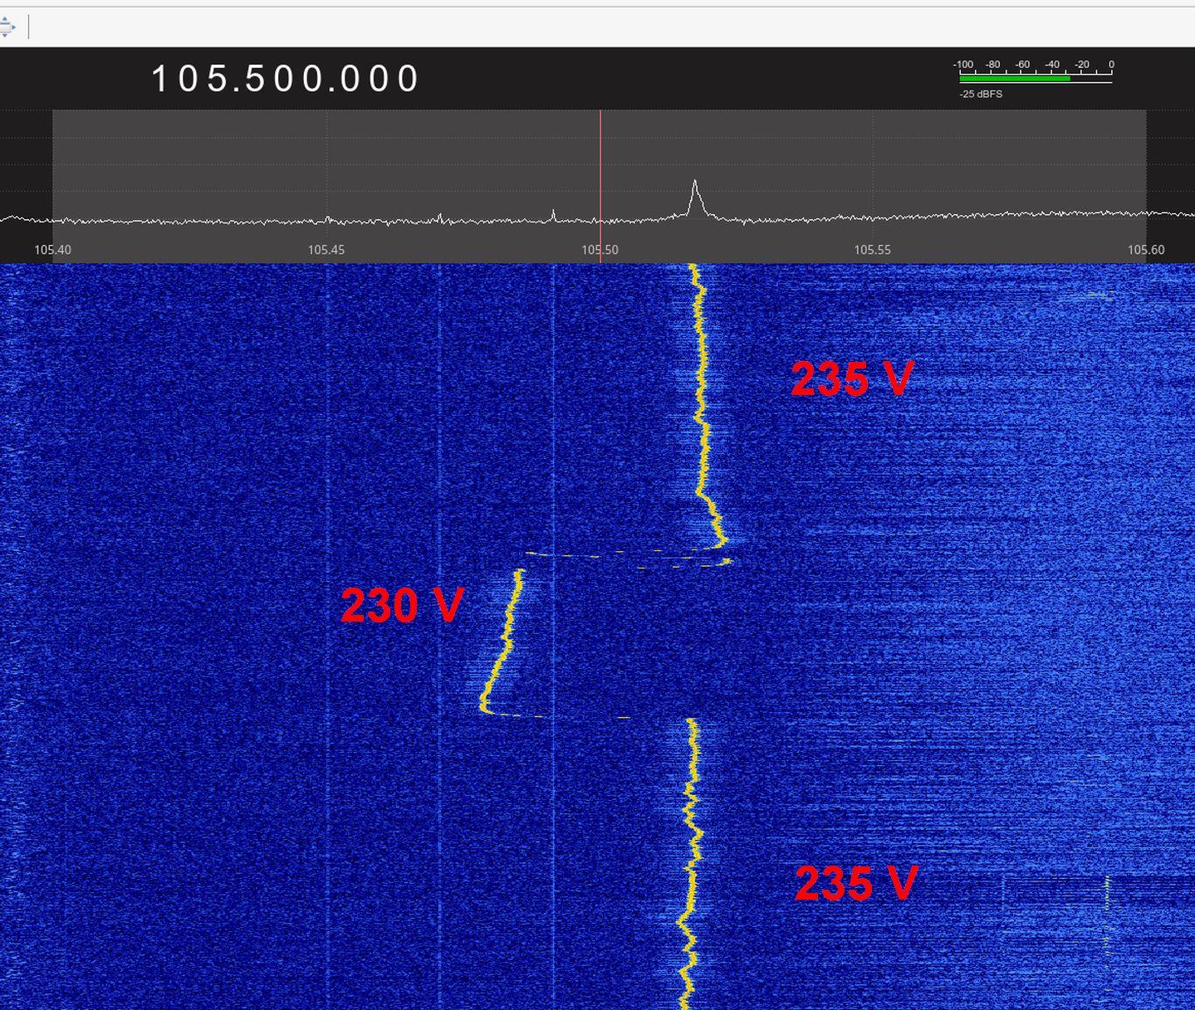Click the 105.55 frequency axis label

[872, 250]
